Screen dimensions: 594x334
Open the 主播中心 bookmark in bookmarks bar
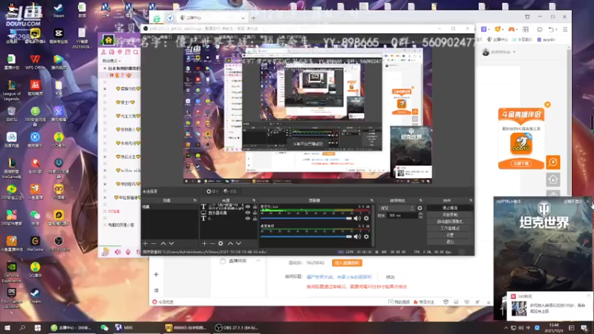coord(497,39)
